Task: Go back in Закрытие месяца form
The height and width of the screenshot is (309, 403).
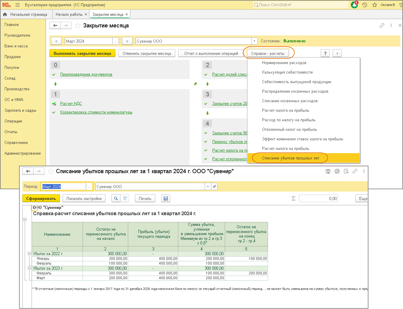Action: 55,26
